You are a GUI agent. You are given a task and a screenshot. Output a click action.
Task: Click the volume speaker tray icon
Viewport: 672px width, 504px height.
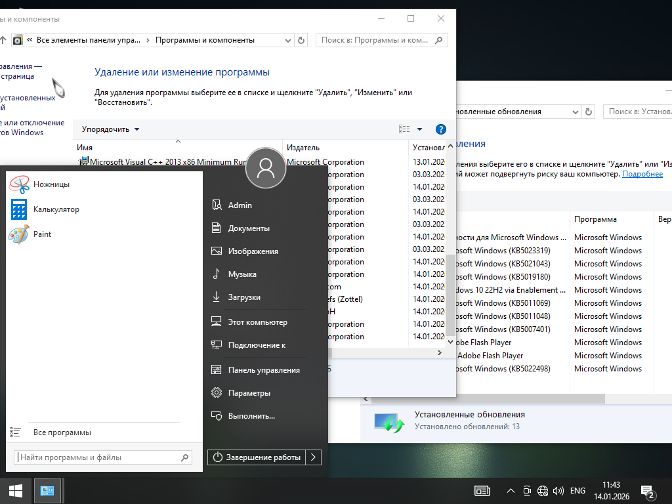(558, 491)
